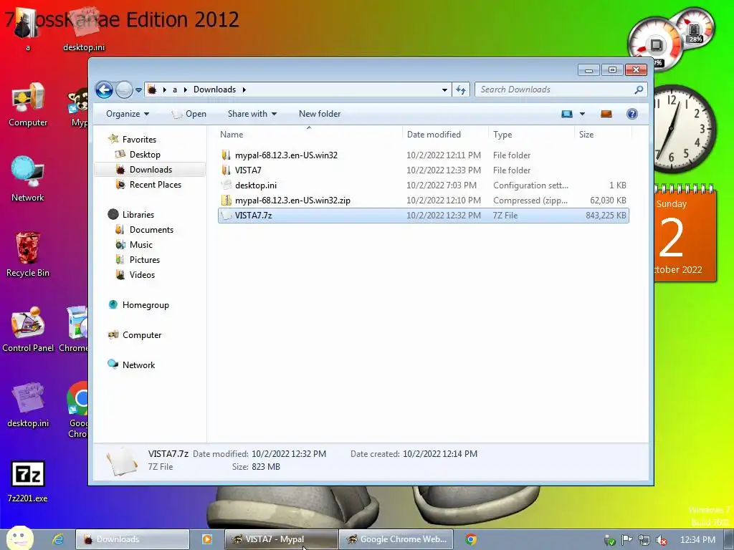
Task: Expand arrow after Downloads in address bar
Action: pyautogui.click(x=244, y=90)
